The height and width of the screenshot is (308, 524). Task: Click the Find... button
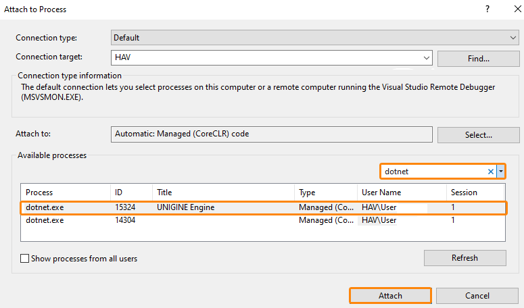coord(478,59)
